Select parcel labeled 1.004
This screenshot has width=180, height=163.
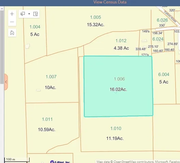click(35, 27)
